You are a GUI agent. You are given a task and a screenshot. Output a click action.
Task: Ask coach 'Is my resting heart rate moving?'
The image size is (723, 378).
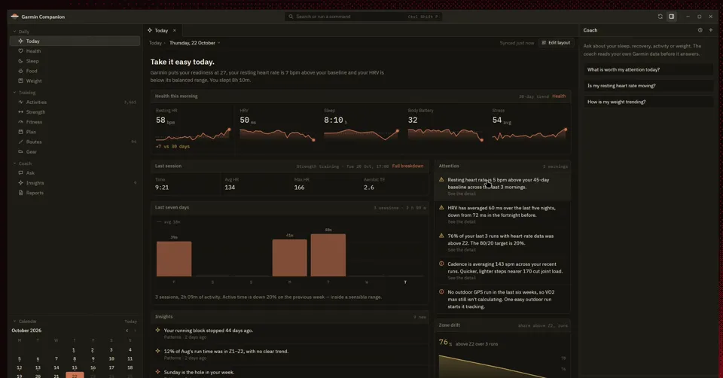pyautogui.click(x=648, y=86)
